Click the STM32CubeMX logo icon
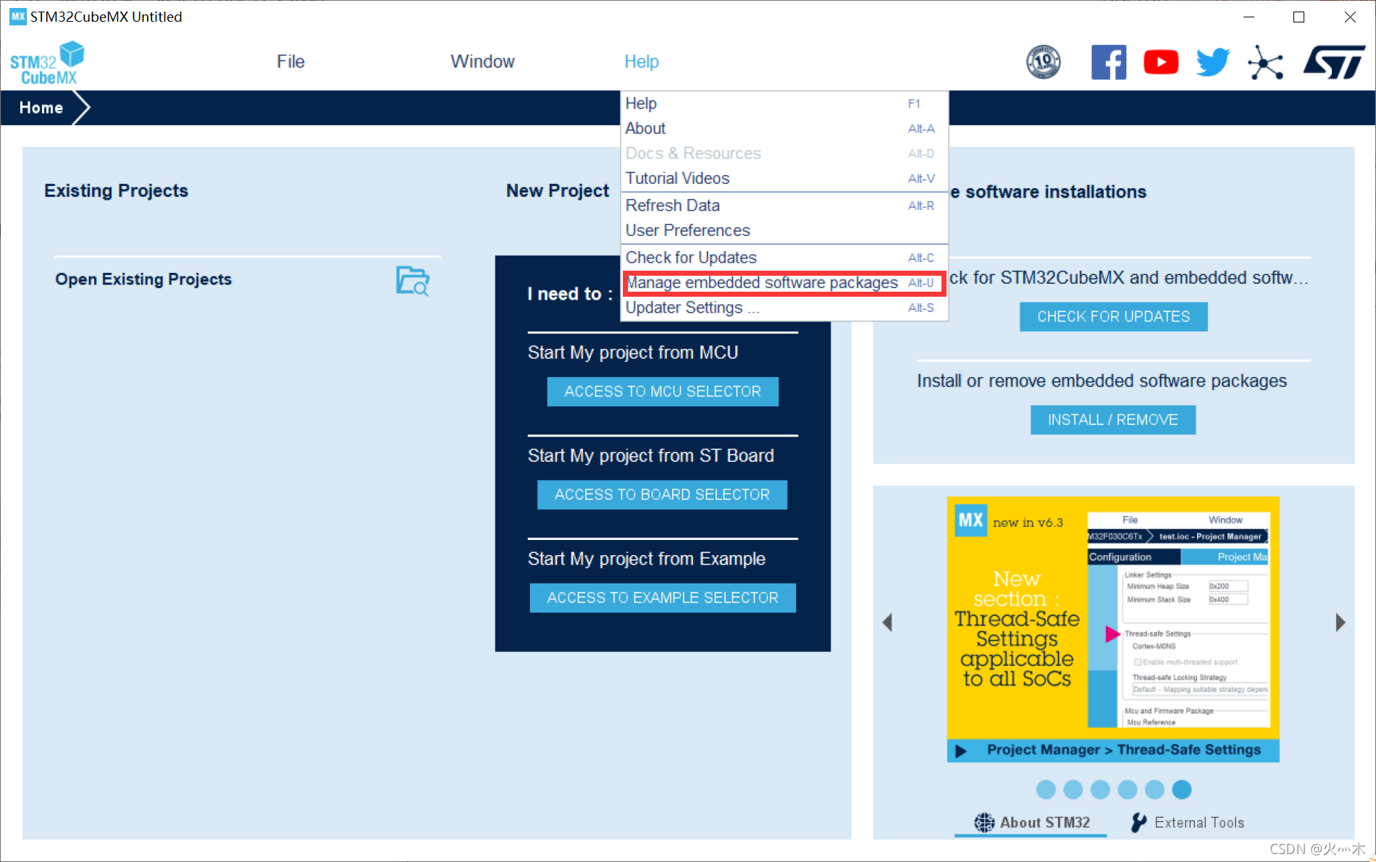 click(47, 63)
